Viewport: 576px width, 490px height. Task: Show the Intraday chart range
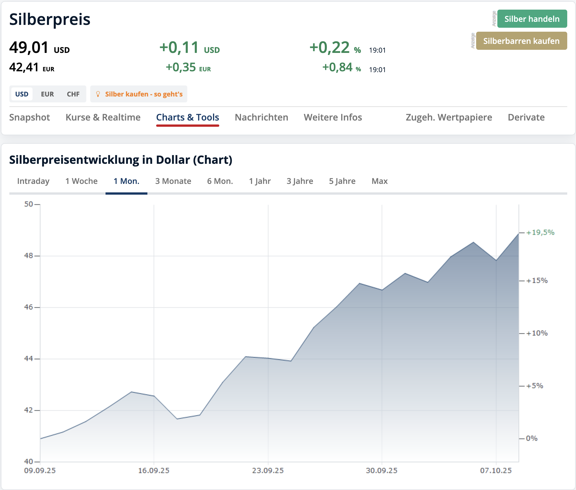click(33, 181)
